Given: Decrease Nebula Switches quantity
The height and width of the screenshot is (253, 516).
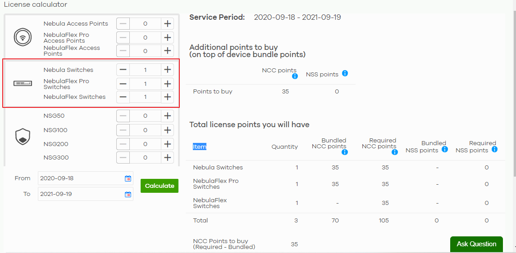Looking at the screenshot, I should (123, 70).
